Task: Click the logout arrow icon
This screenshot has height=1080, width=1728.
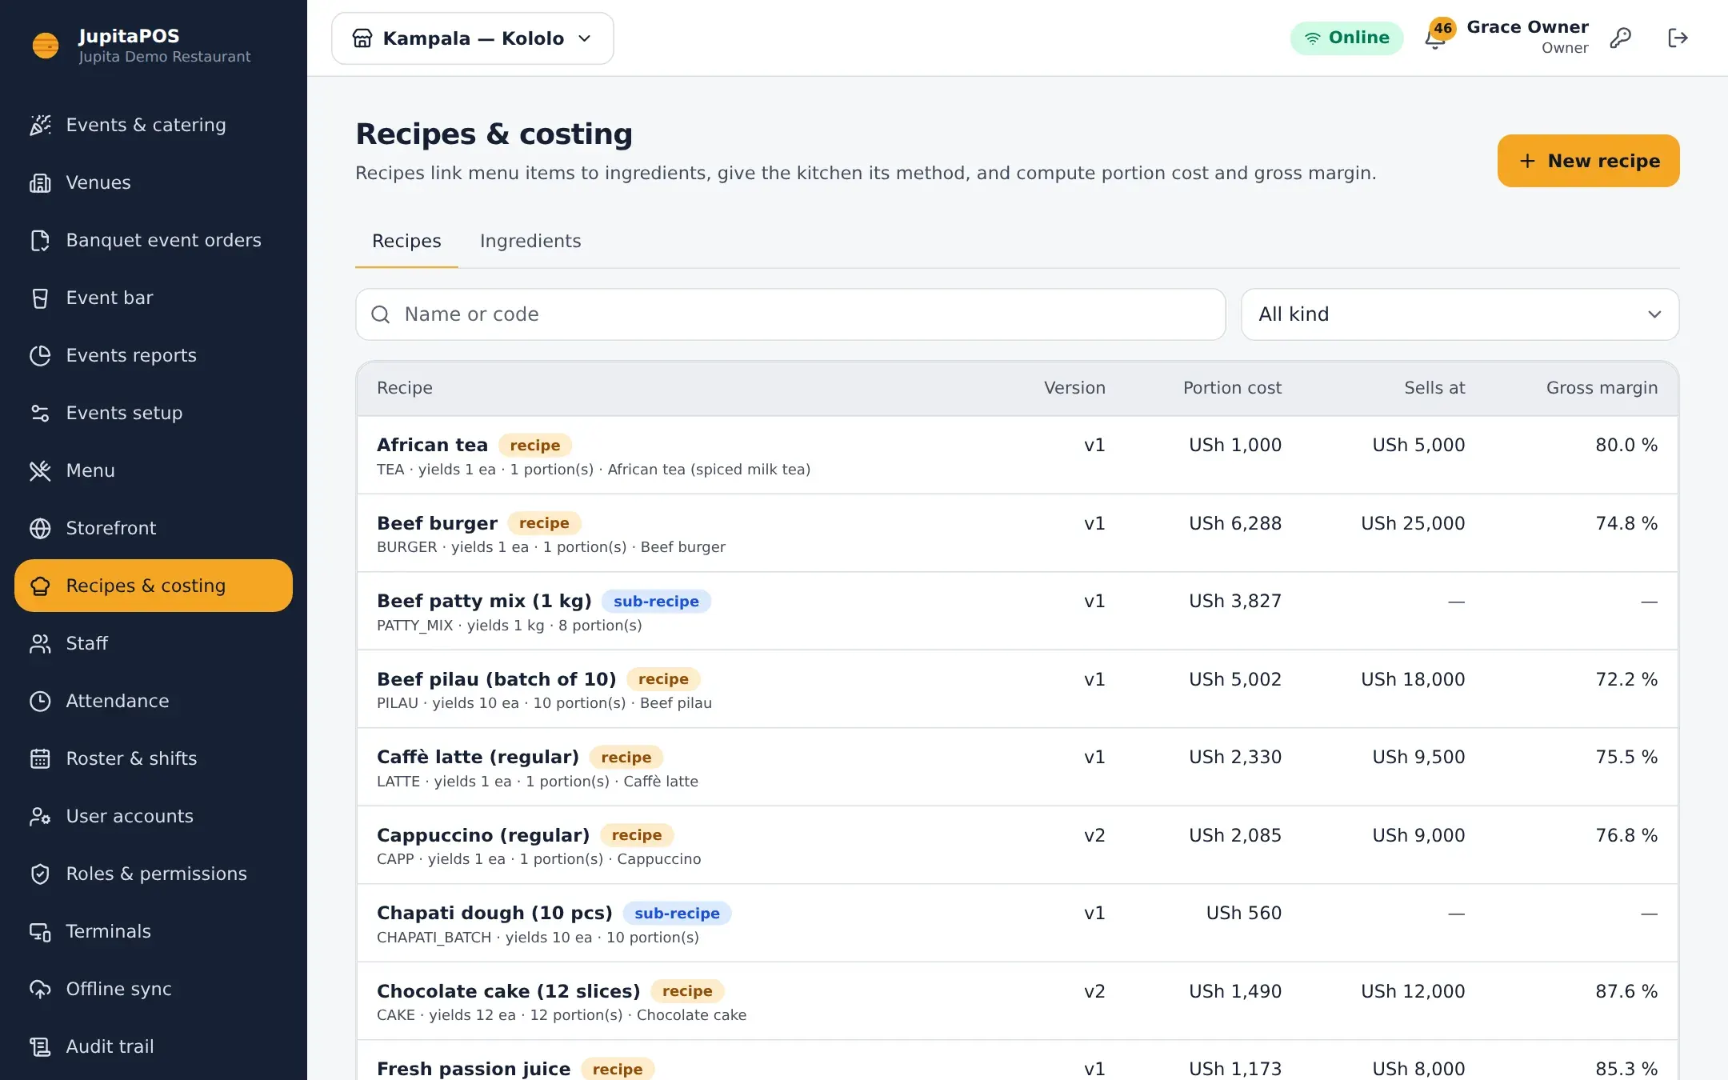Action: pyautogui.click(x=1678, y=38)
